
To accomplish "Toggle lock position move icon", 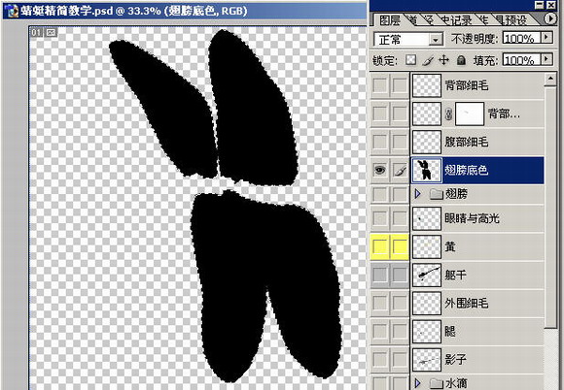I will [444, 60].
